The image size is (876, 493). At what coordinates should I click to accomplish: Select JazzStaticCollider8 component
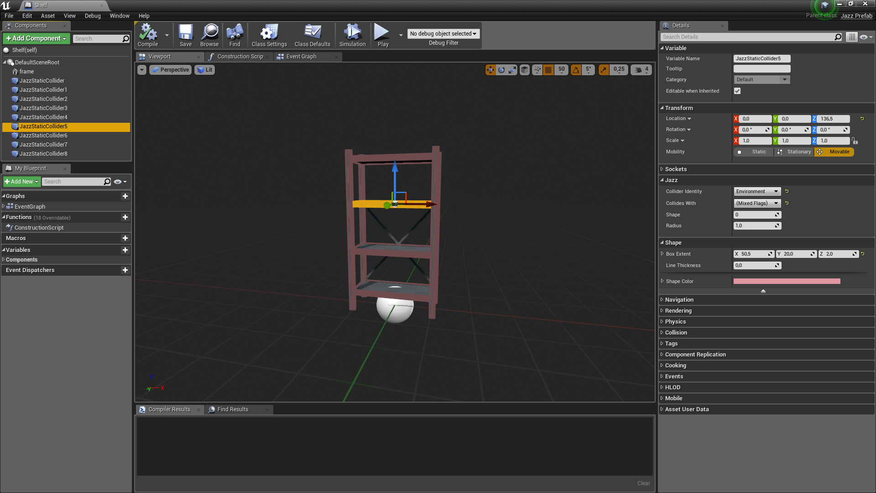click(43, 154)
